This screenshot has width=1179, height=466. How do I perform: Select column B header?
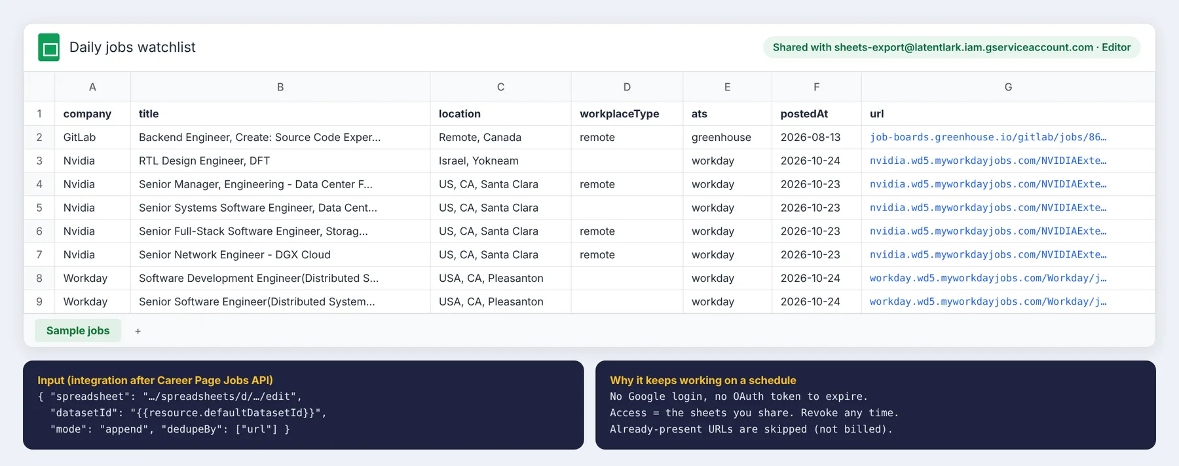(280, 87)
